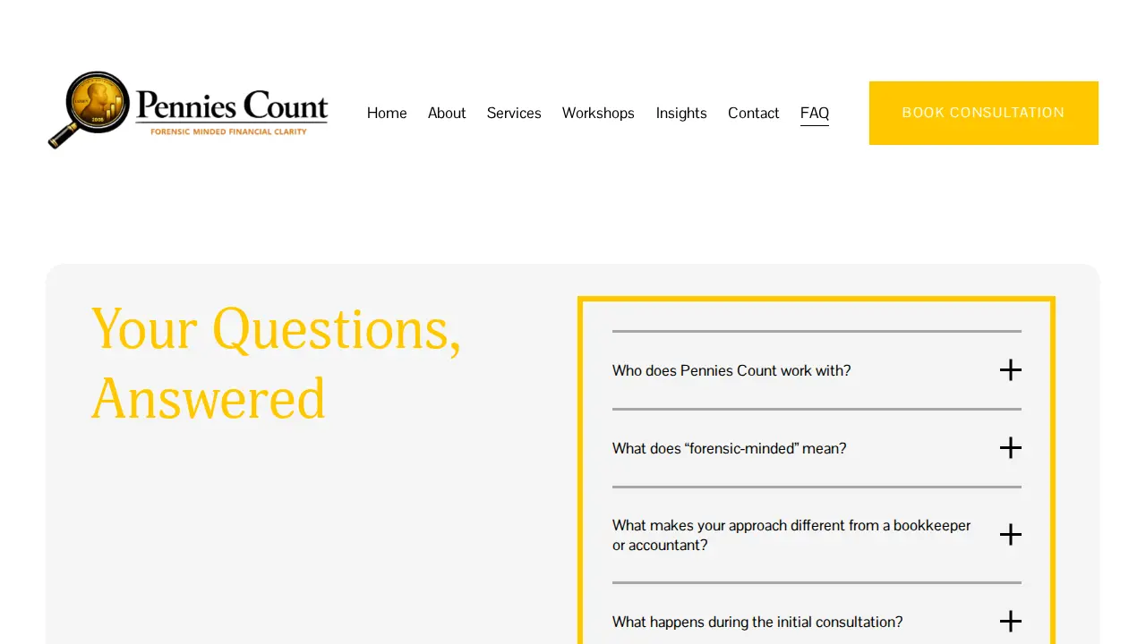Image resolution: width=1146 pixels, height=644 pixels.
Task: Navigate to Services
Action: (514, 113)
